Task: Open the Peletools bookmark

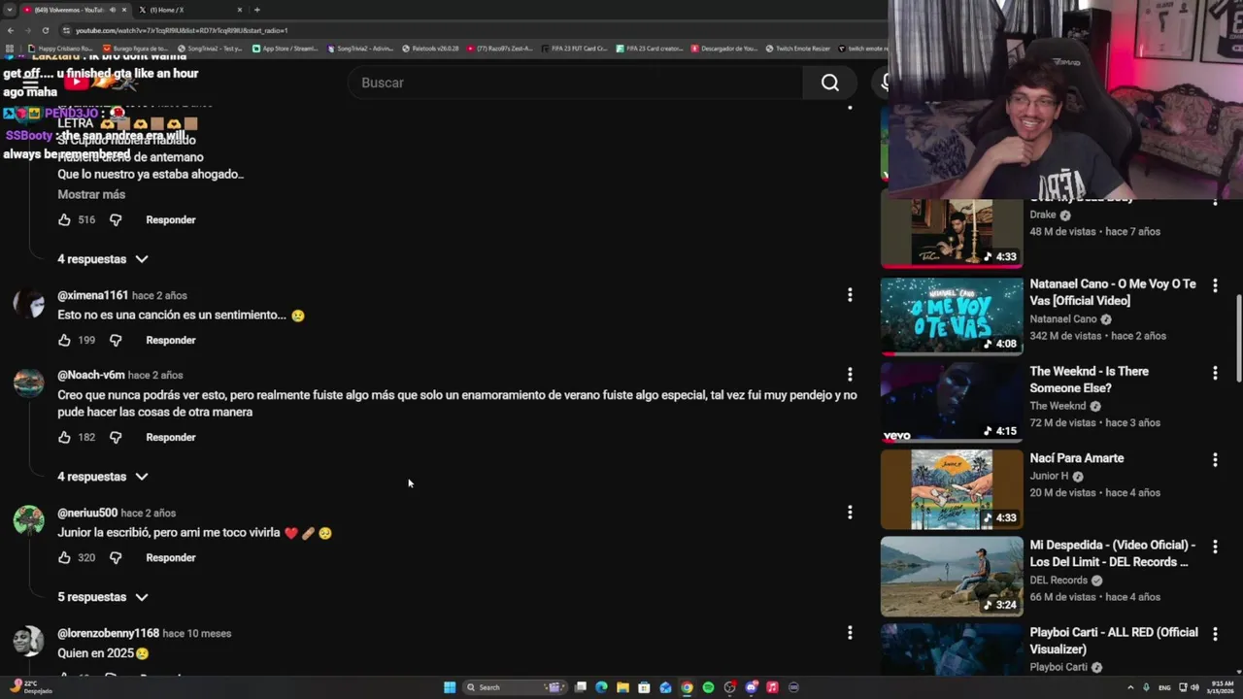Action: pos(430,48)
